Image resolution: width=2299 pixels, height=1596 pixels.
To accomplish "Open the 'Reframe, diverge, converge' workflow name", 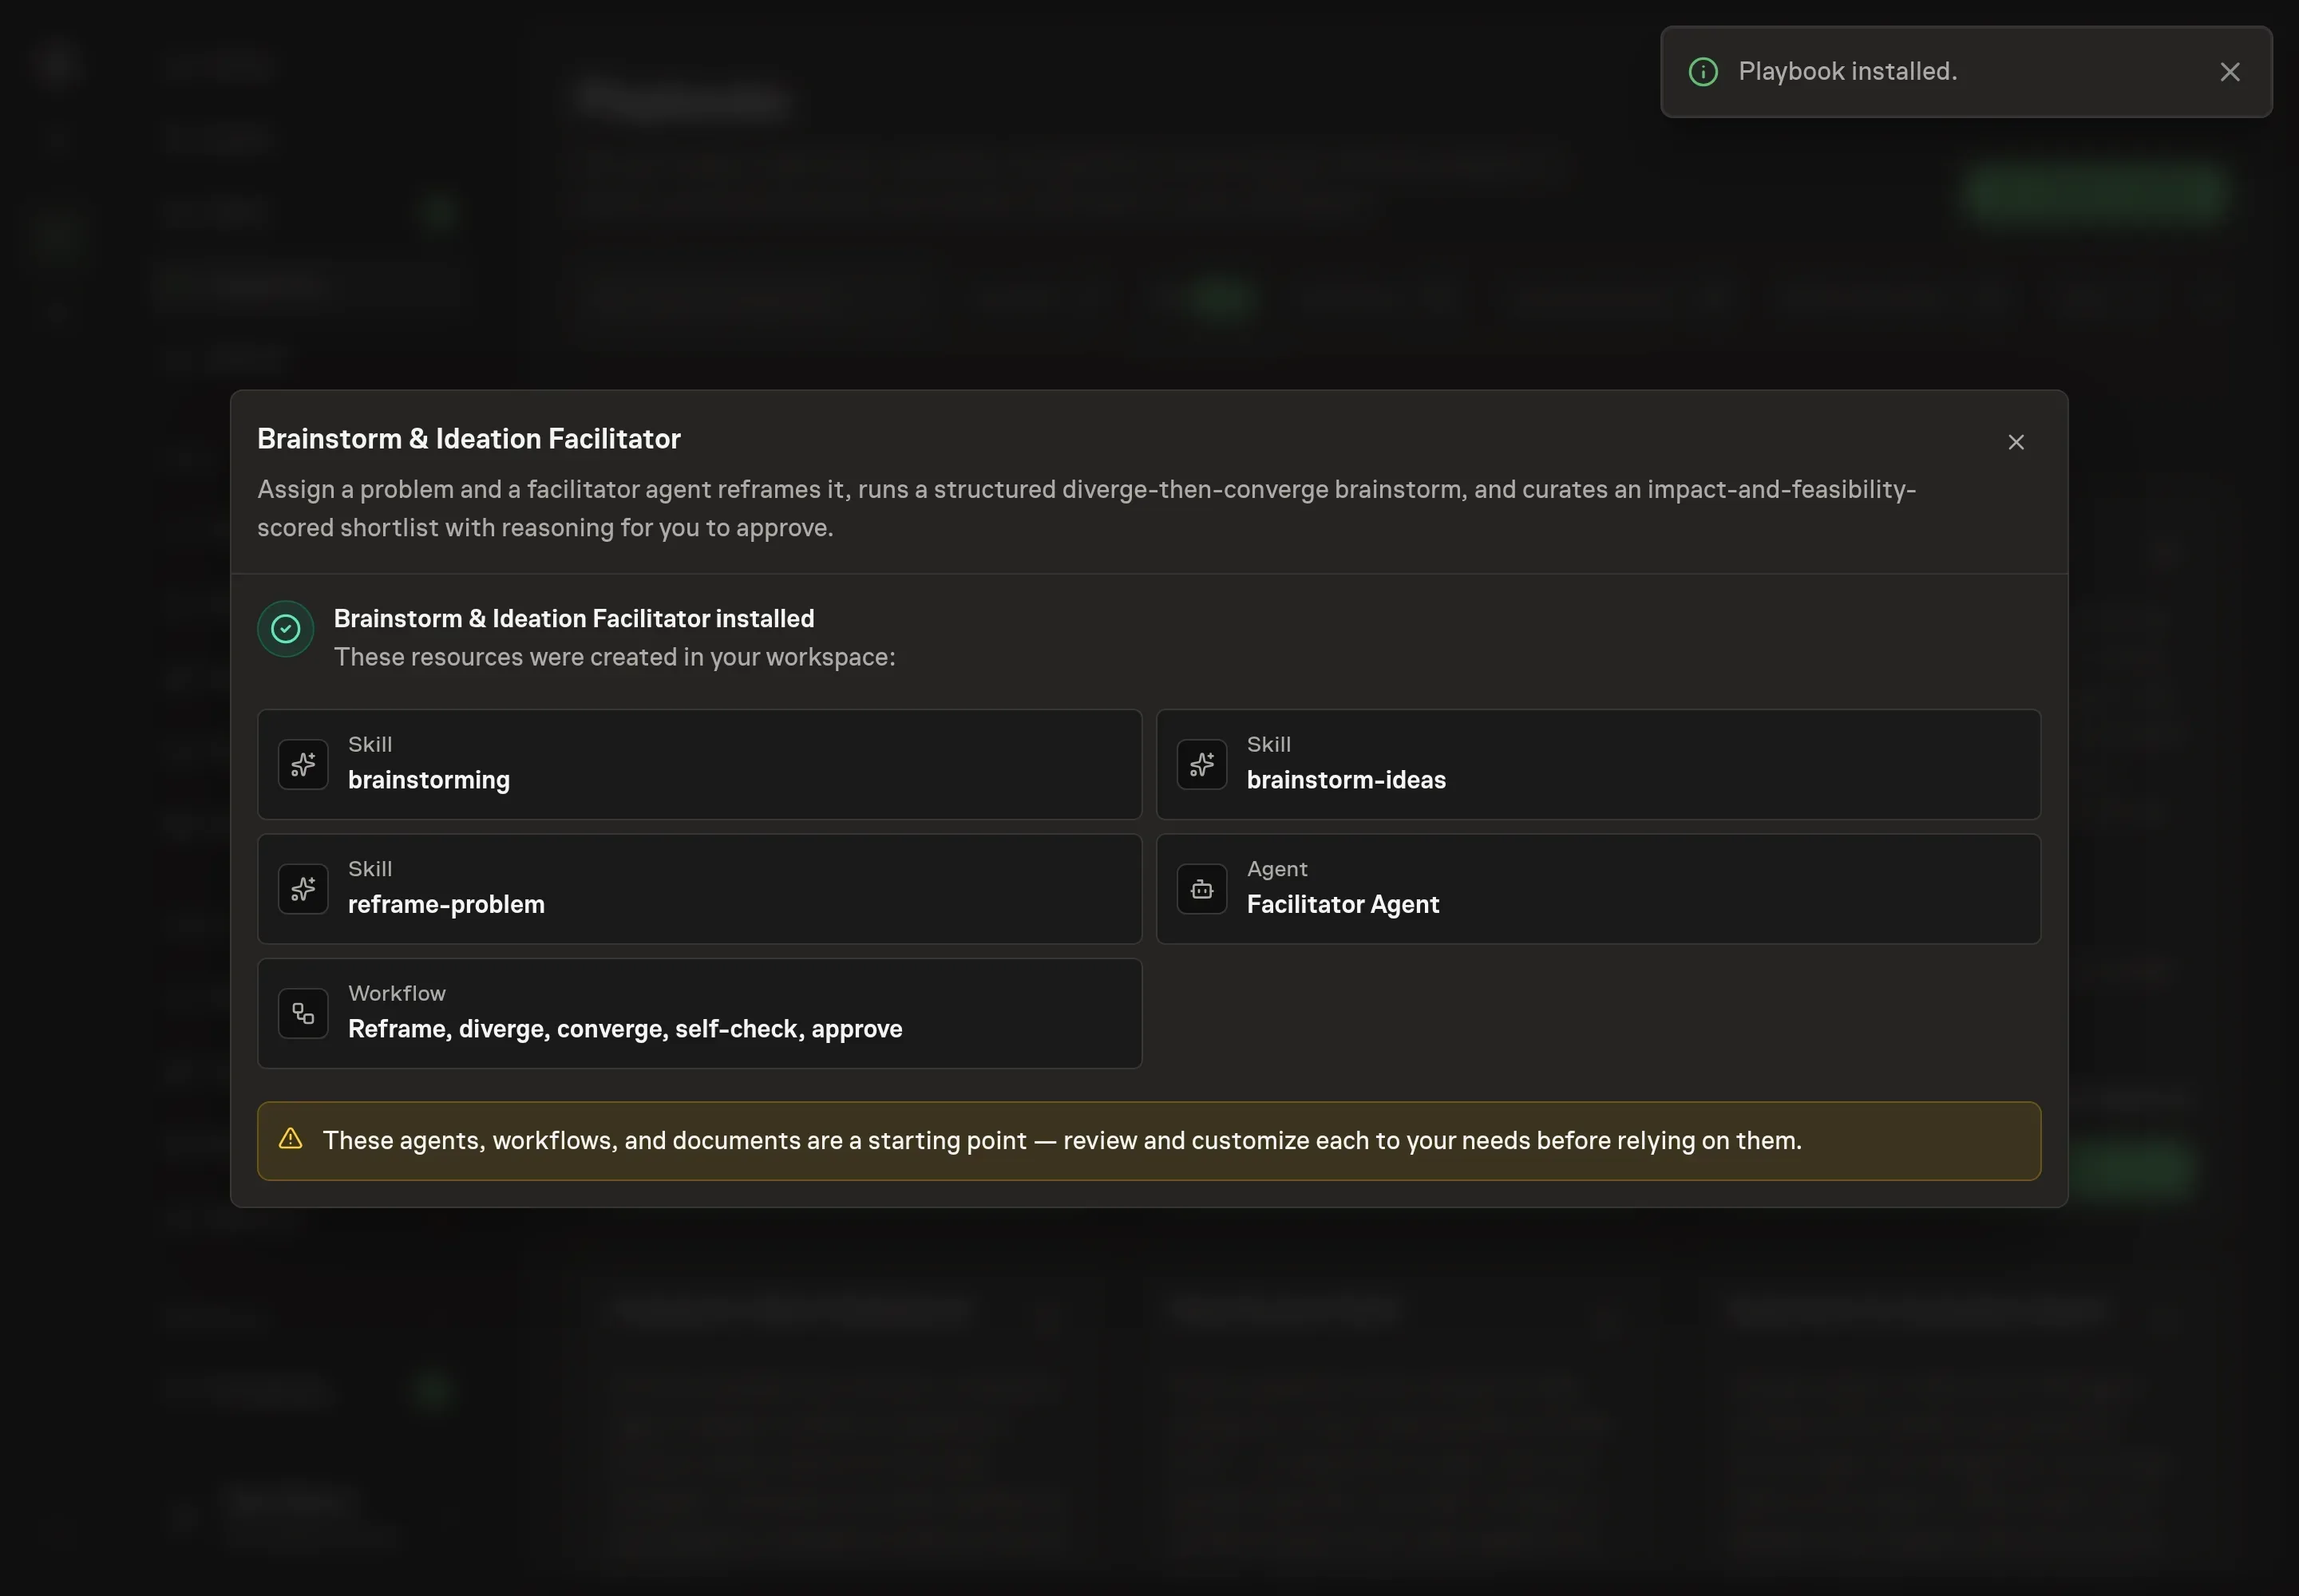I will (625, 1029).
